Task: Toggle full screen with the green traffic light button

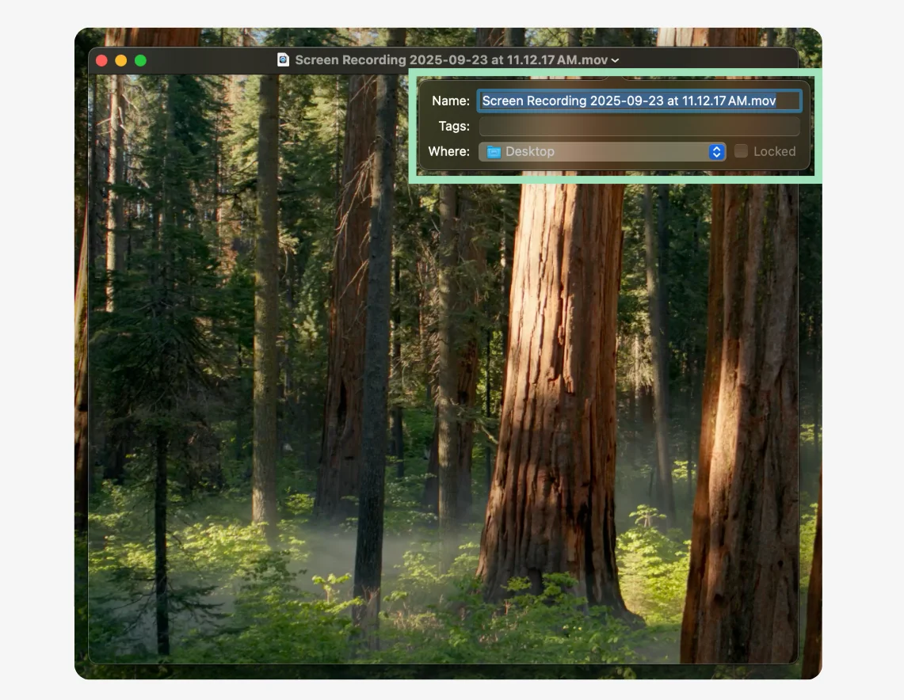Action: (141, 59)
